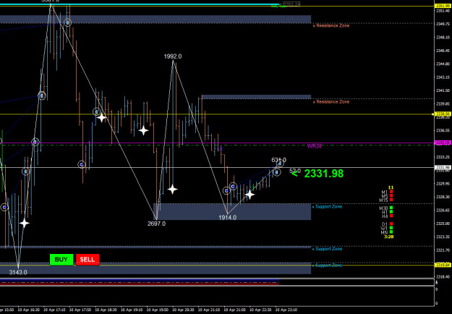This screenshot has height=314, width=452.
Task: Click the Resistance Zone label near 2349.75
Action: pos(331,25)
